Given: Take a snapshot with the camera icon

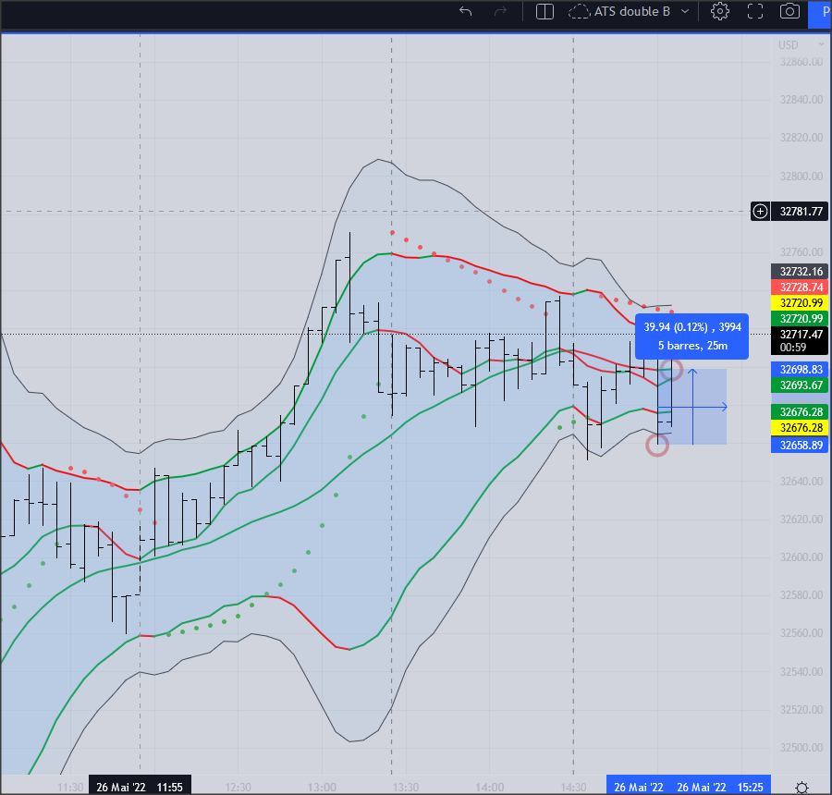Looking at the screenshot, I should pos(789,11).
